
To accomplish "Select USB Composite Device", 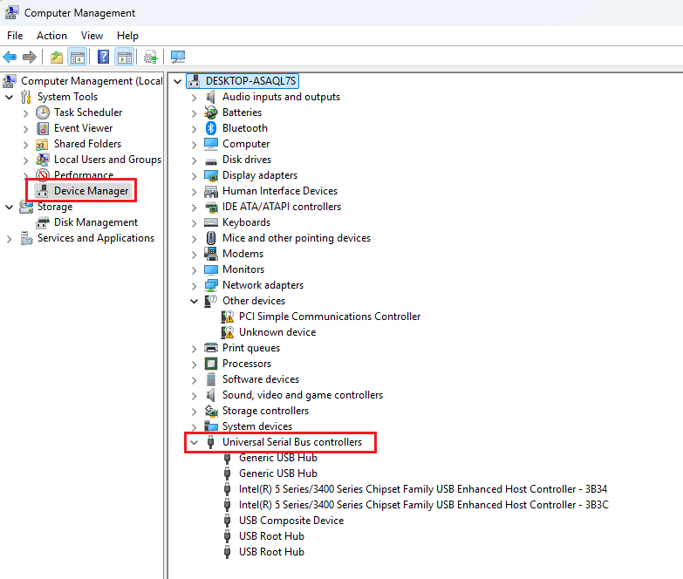I will [x=291, y=521].
